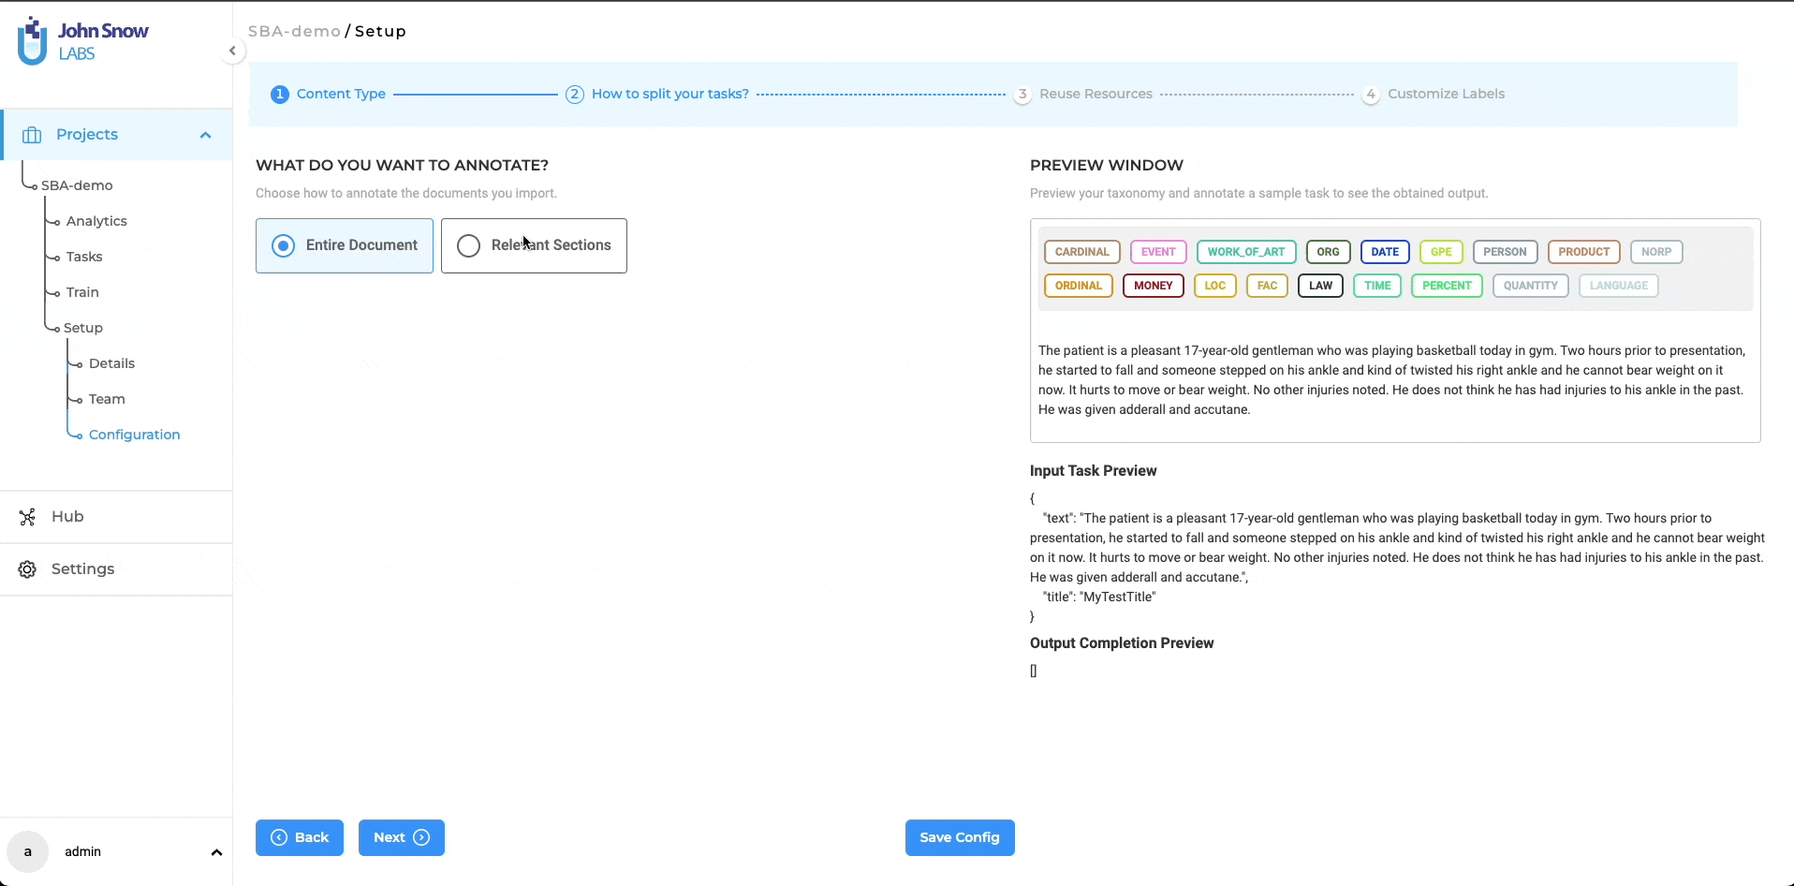Select the ORDINAL label

(x=1079, y=286)
